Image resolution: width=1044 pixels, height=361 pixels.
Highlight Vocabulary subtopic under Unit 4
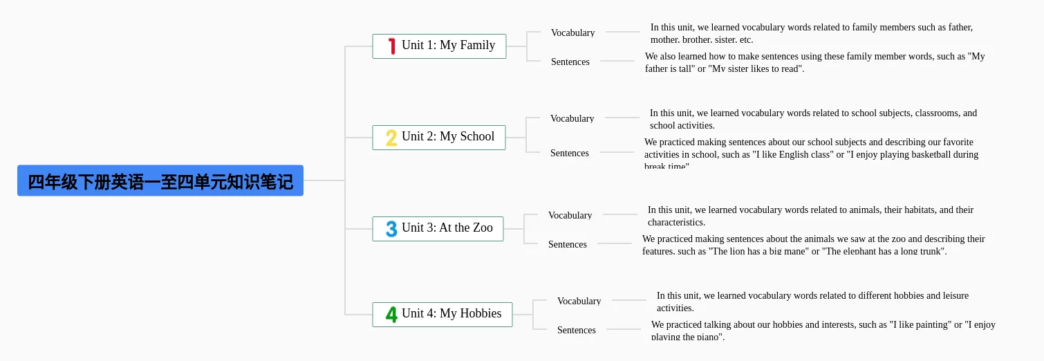click(579, 301)
